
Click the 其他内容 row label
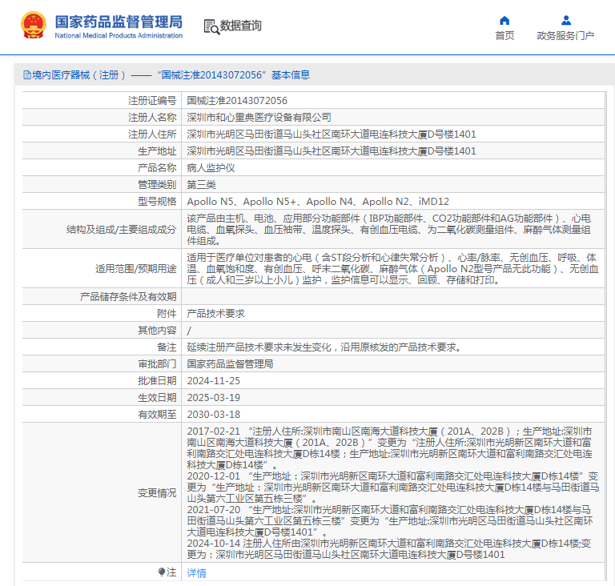157,331
